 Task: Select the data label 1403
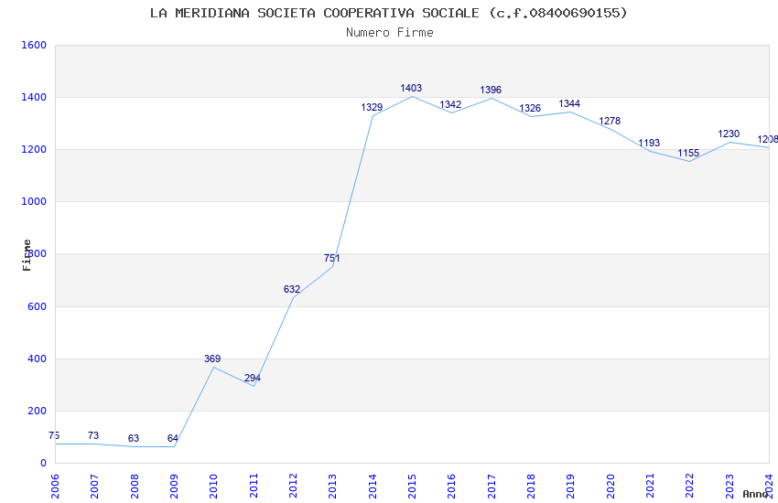[x=411, y=88]
